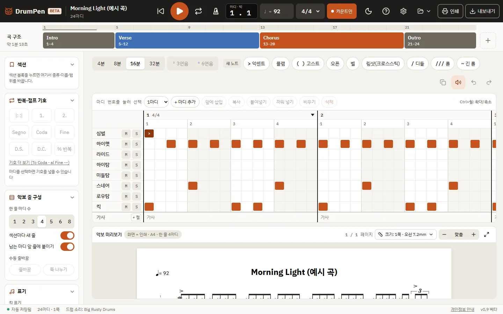Solo the 스네어 track
This screenshot has width=503, height=314.
[137, 186]
